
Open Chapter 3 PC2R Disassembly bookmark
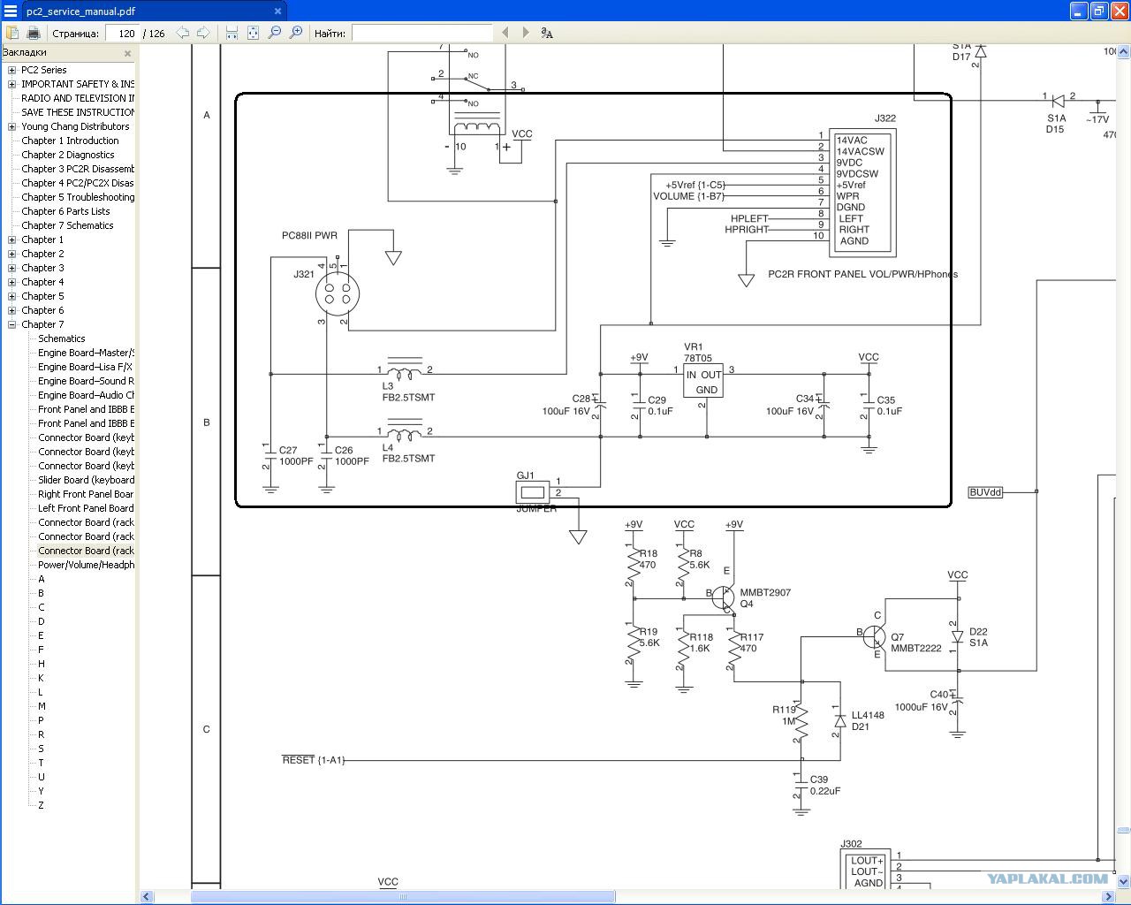click(x=78, y=169)
